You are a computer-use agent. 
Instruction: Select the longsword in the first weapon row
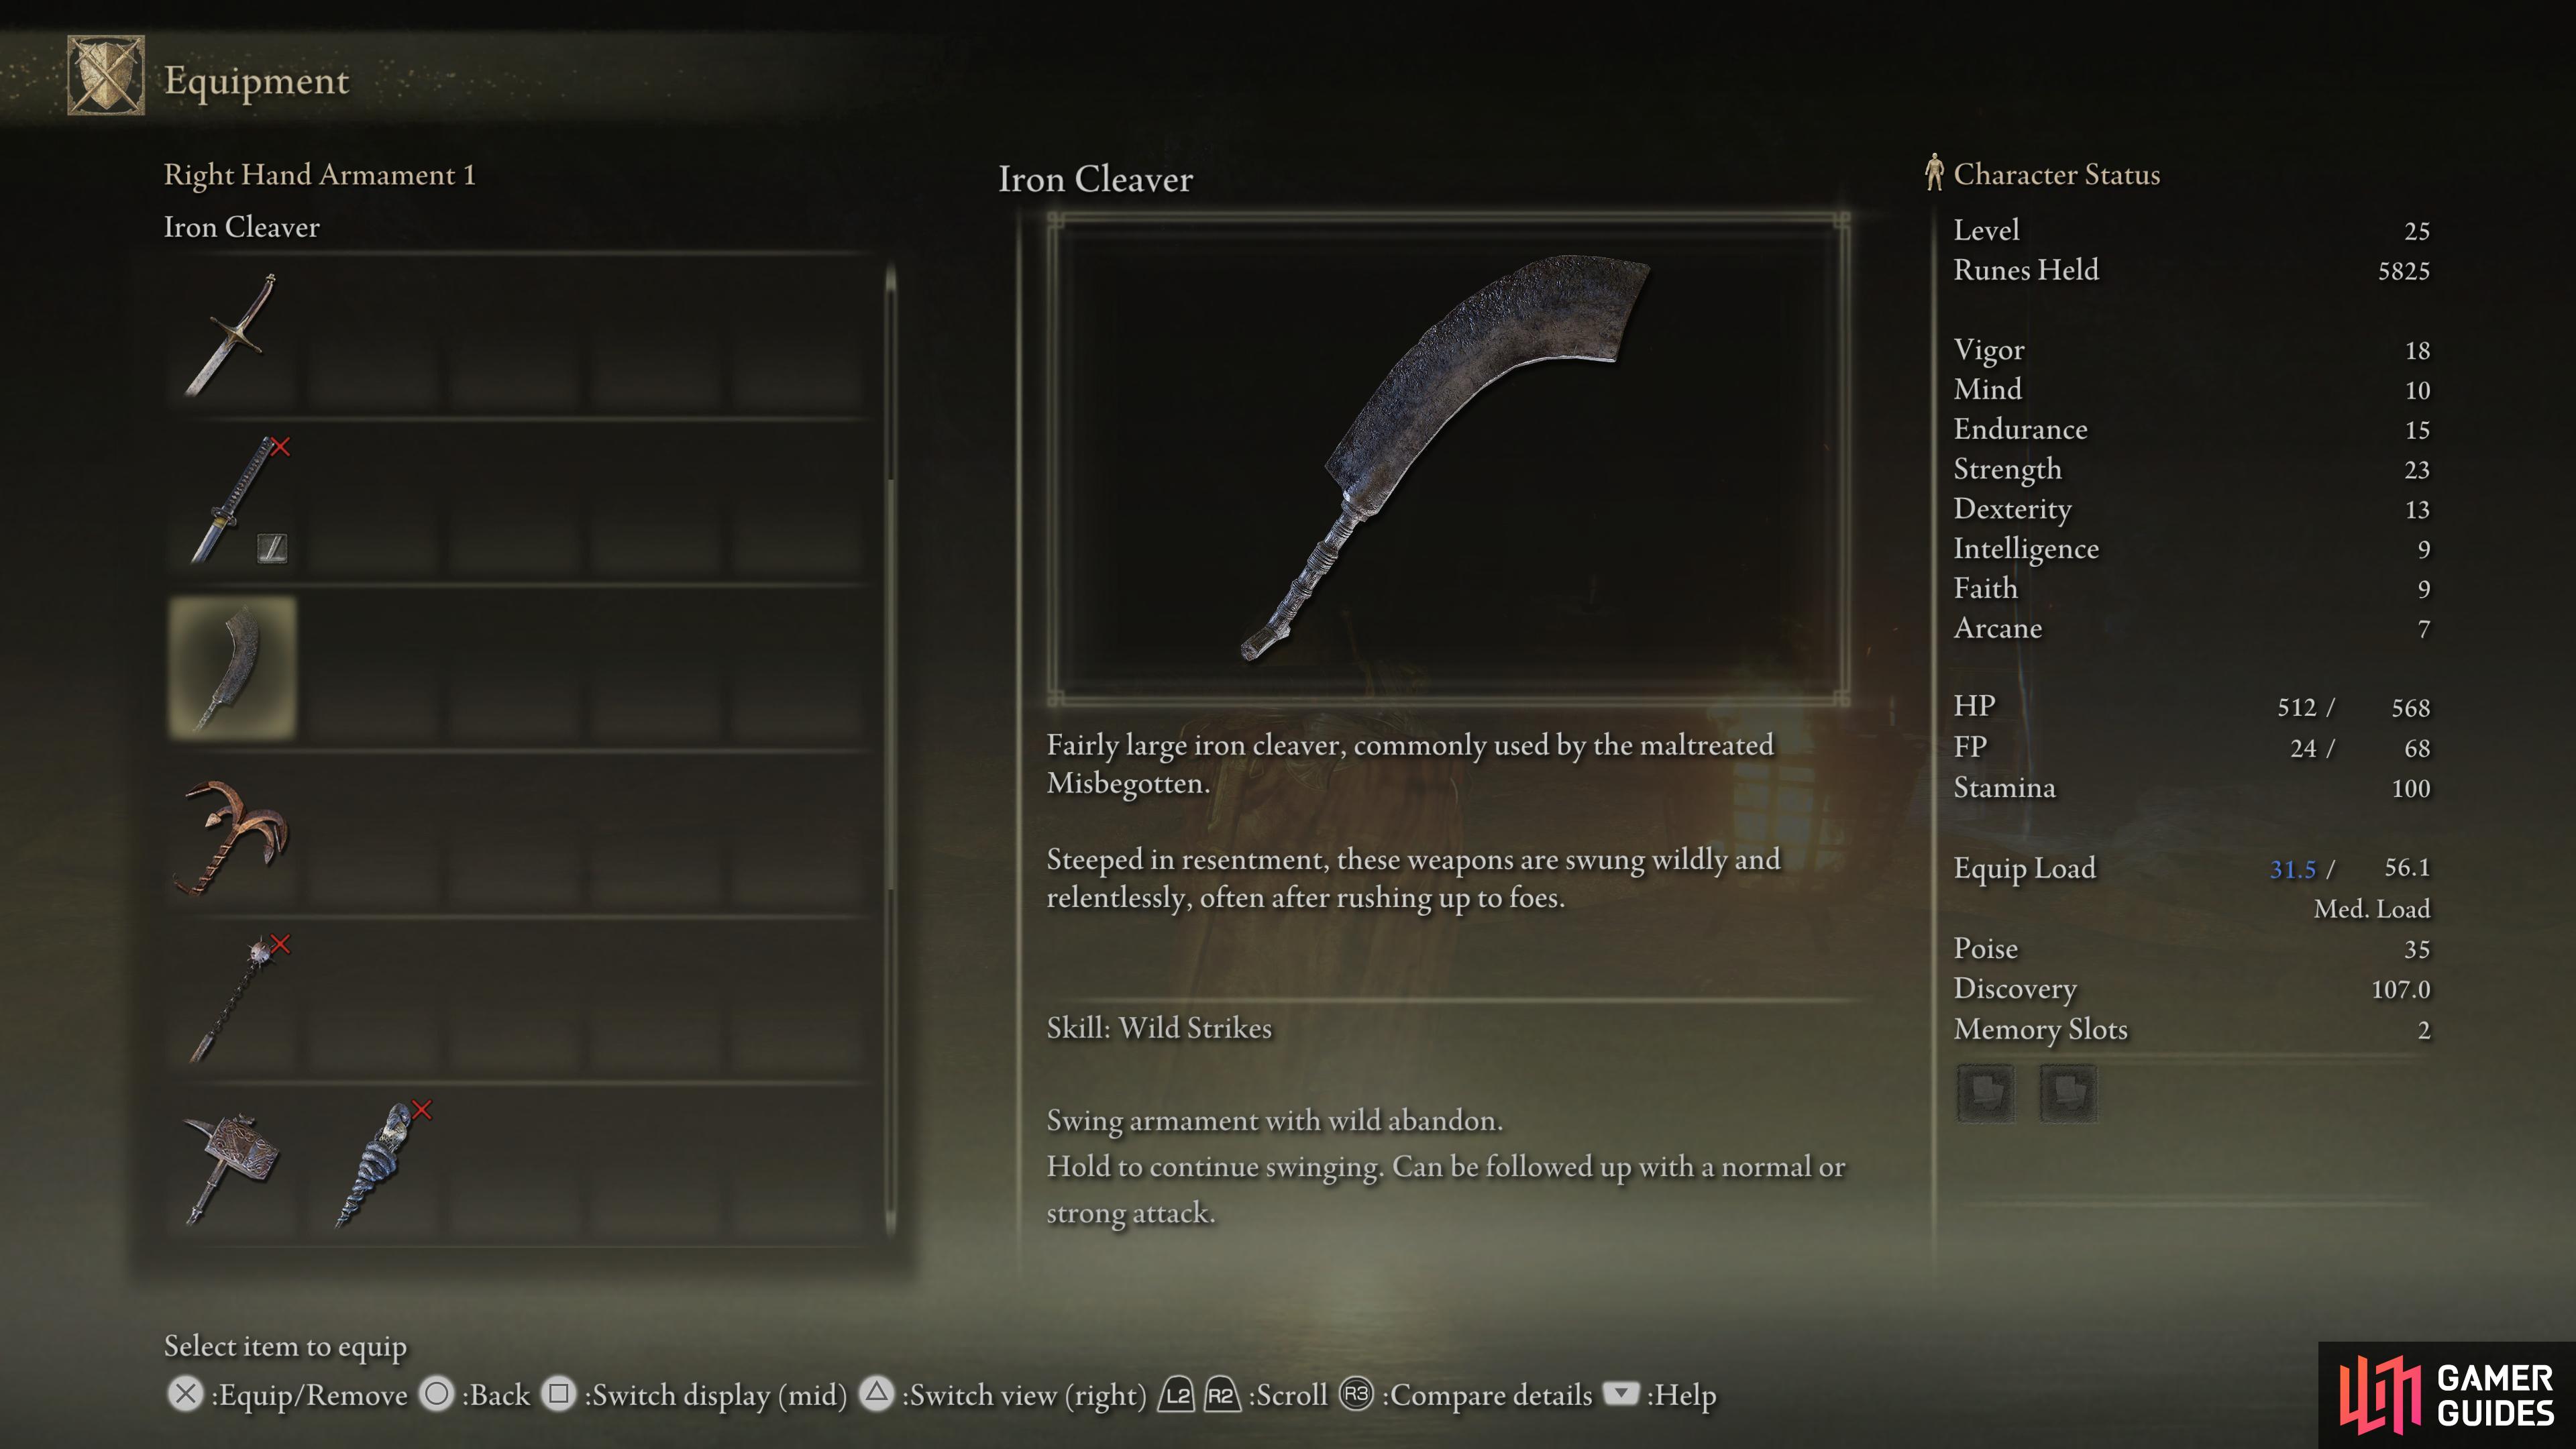(232, 336)
